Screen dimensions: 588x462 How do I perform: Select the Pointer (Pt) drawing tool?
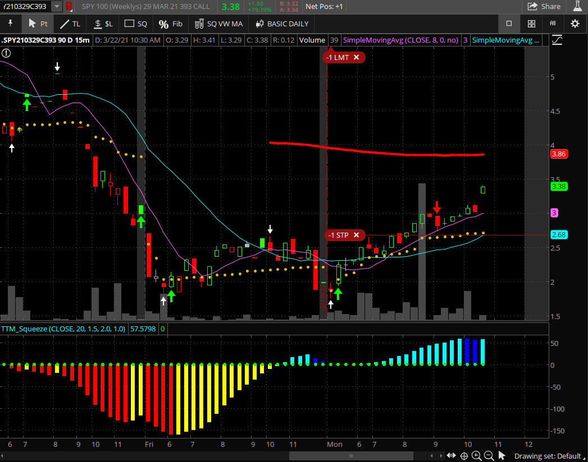tap(38, 24)
